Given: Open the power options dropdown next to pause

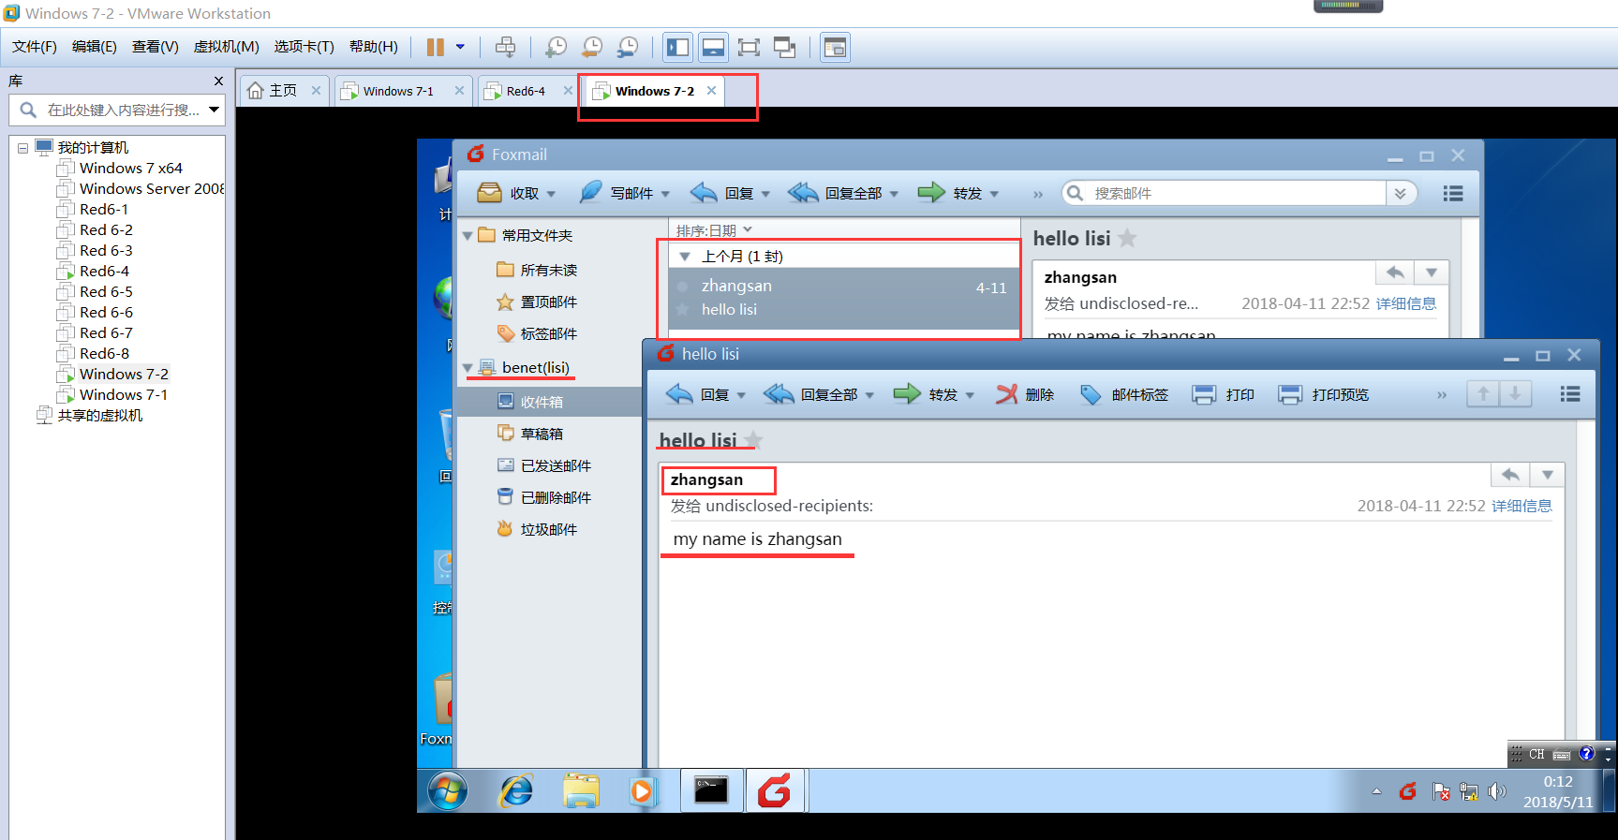Looking at the screenshot, I should [x=460, y=47].
